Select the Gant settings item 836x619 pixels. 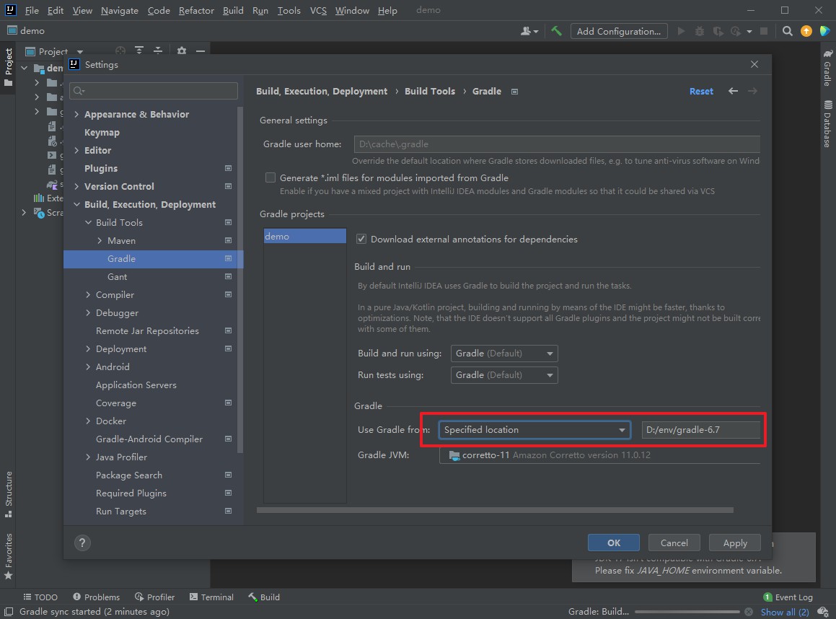[x=117, y=277]
